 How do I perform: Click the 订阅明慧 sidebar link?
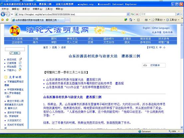click(x=12, y=63)
